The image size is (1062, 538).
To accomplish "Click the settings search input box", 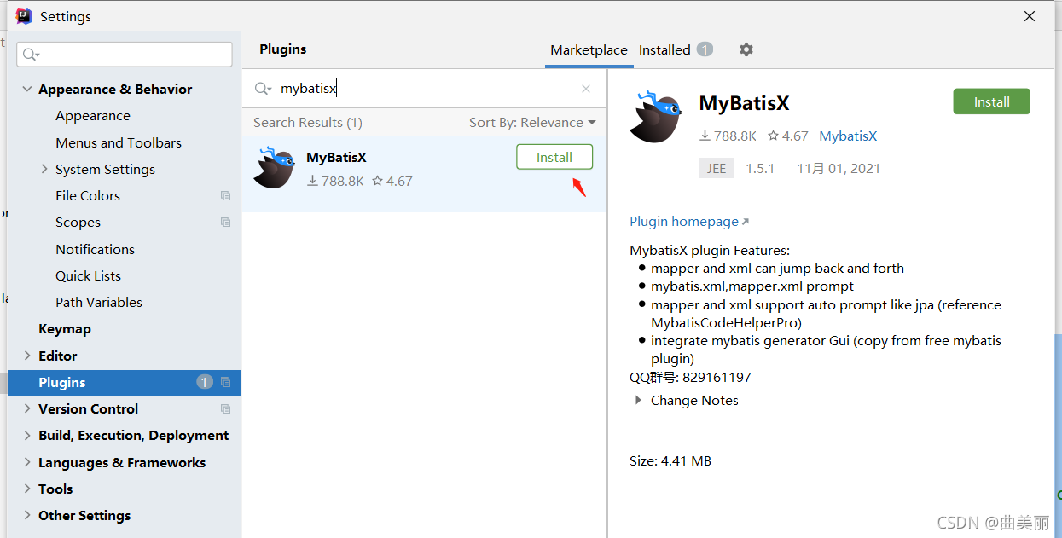I will pos(125,55).
